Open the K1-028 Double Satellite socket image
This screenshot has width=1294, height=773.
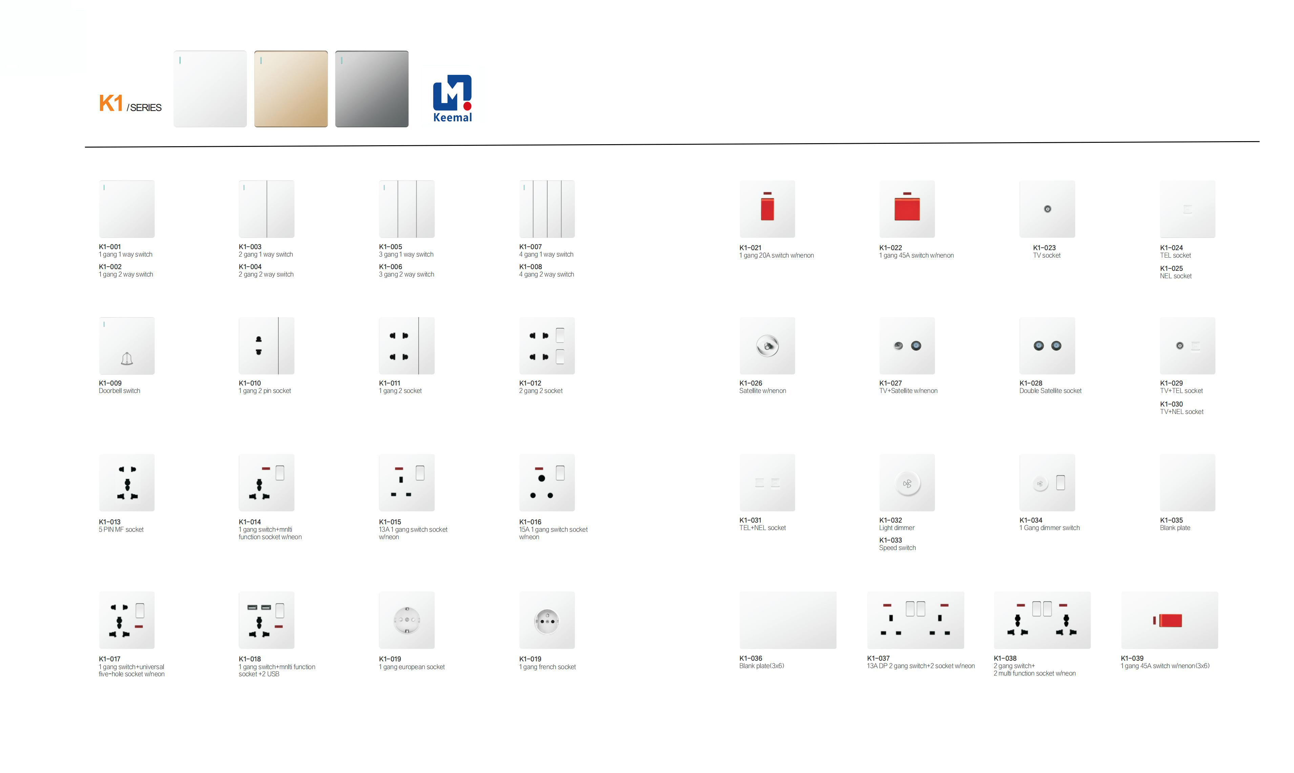tap(1047, 346)
